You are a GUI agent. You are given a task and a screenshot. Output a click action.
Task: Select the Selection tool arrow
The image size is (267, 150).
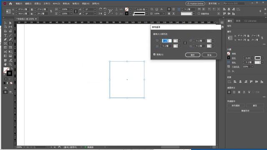click(5, 23)
